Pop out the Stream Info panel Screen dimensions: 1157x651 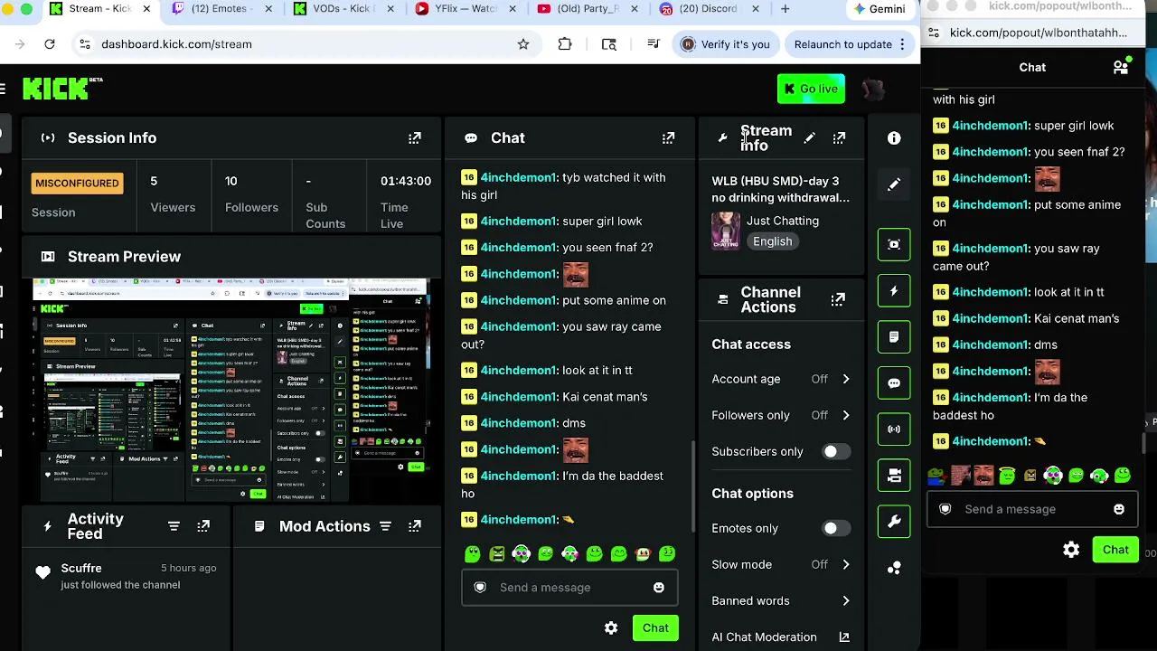(x=839, y=138)
